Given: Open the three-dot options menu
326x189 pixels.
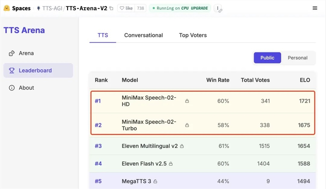Looking at the screenshot, I should click(x=218, y=8).
